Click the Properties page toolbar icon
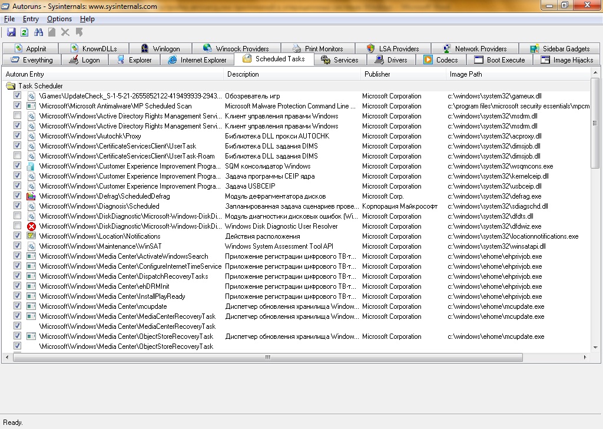The image size is (603, 429). coord(52,32)
